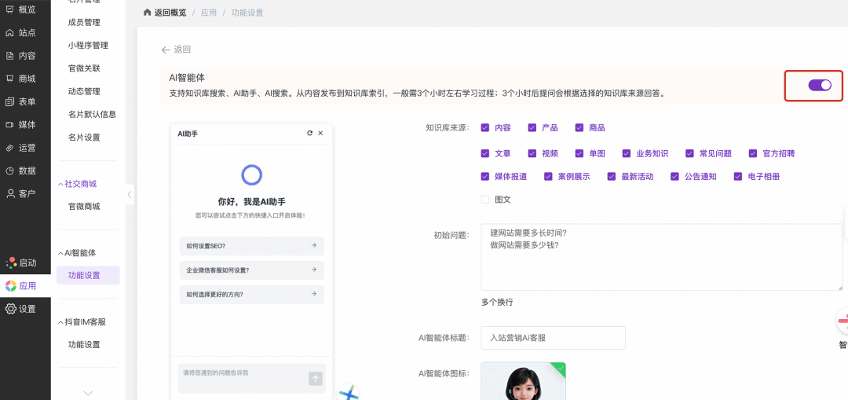Collapse the 抖音IM客服 section
Viewport: 848px width, 400px height.
(60, 322)
